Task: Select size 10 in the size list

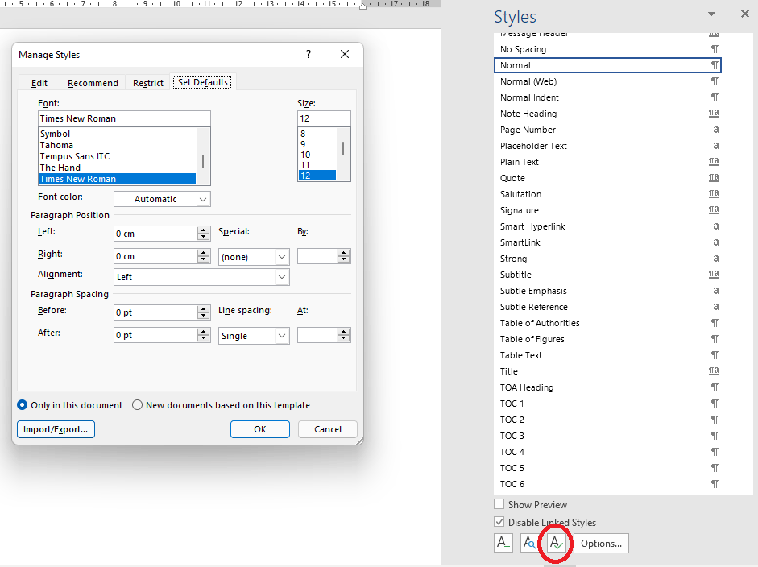Action: 305,155
